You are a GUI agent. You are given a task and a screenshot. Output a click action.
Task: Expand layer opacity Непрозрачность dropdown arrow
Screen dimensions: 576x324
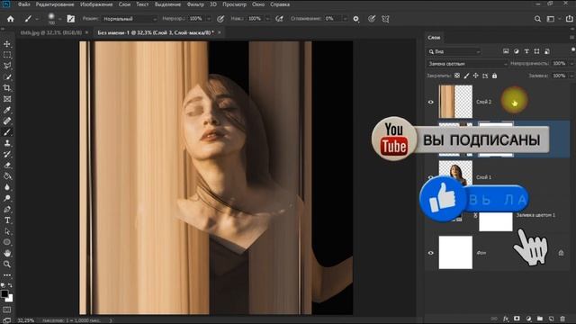571,64
